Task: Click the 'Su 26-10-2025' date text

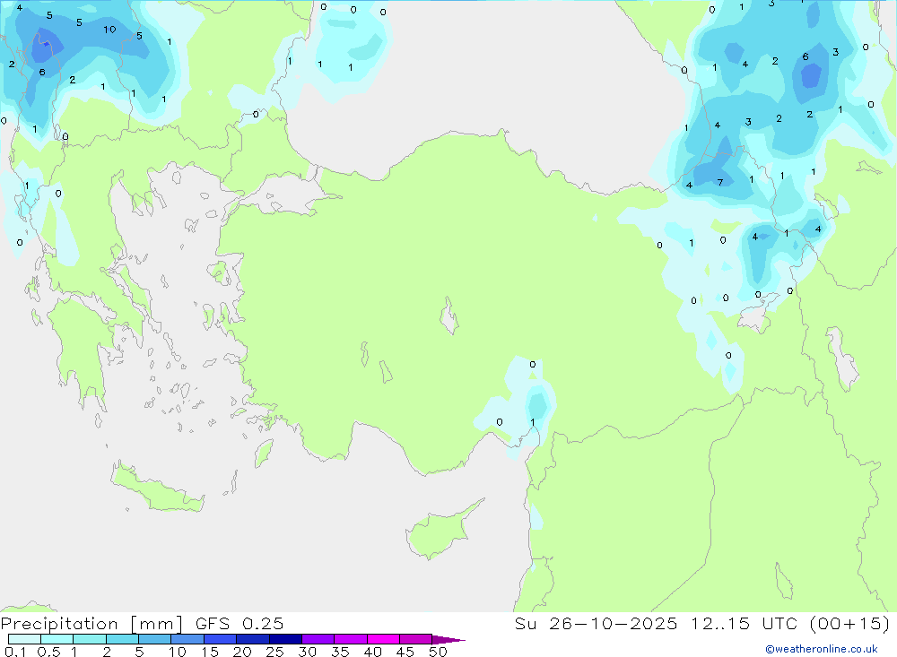Action: coord(596,623)
